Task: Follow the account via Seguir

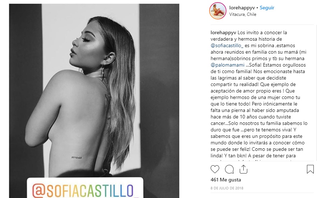Action: 267,8
